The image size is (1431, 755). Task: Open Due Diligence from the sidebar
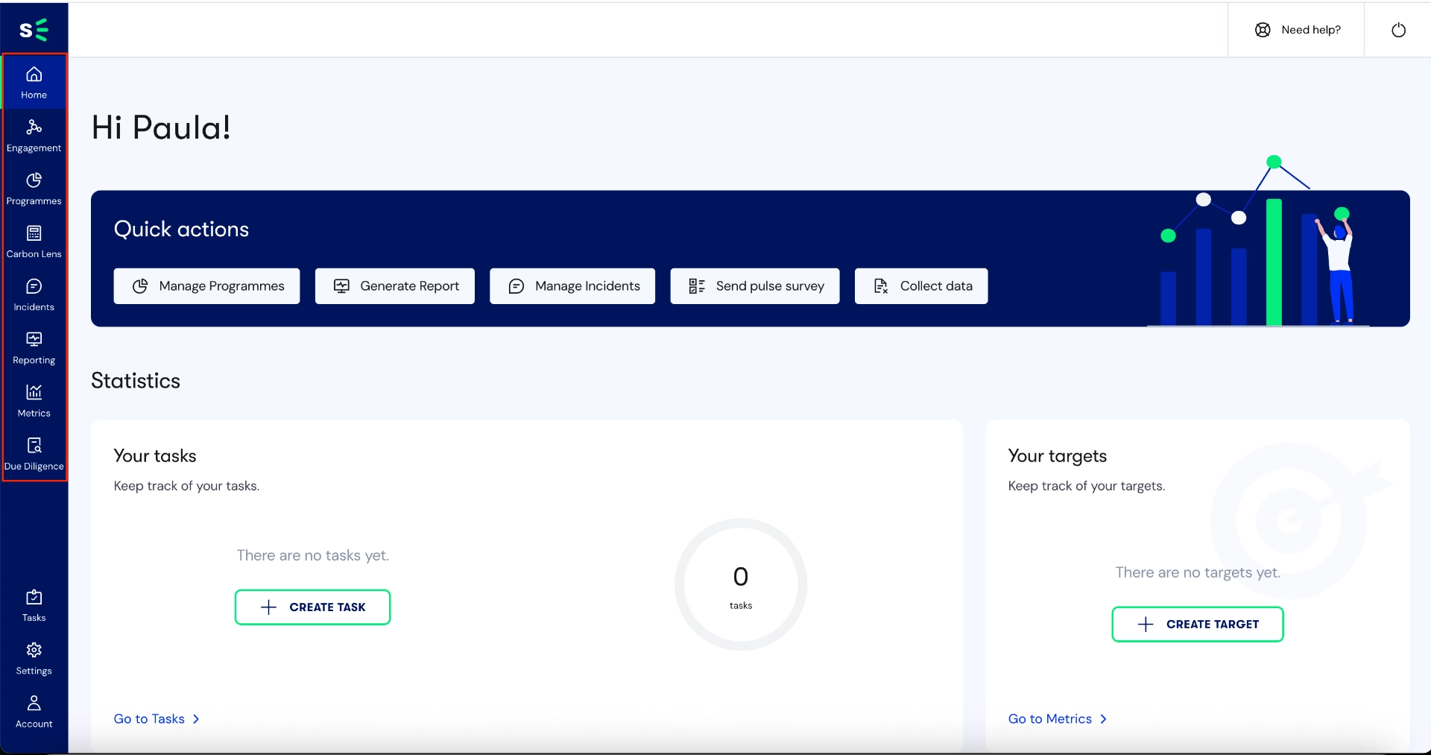click(x=34, y=454)
